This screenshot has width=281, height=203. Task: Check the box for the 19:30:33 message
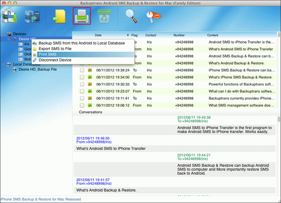(x=82, y=84)
